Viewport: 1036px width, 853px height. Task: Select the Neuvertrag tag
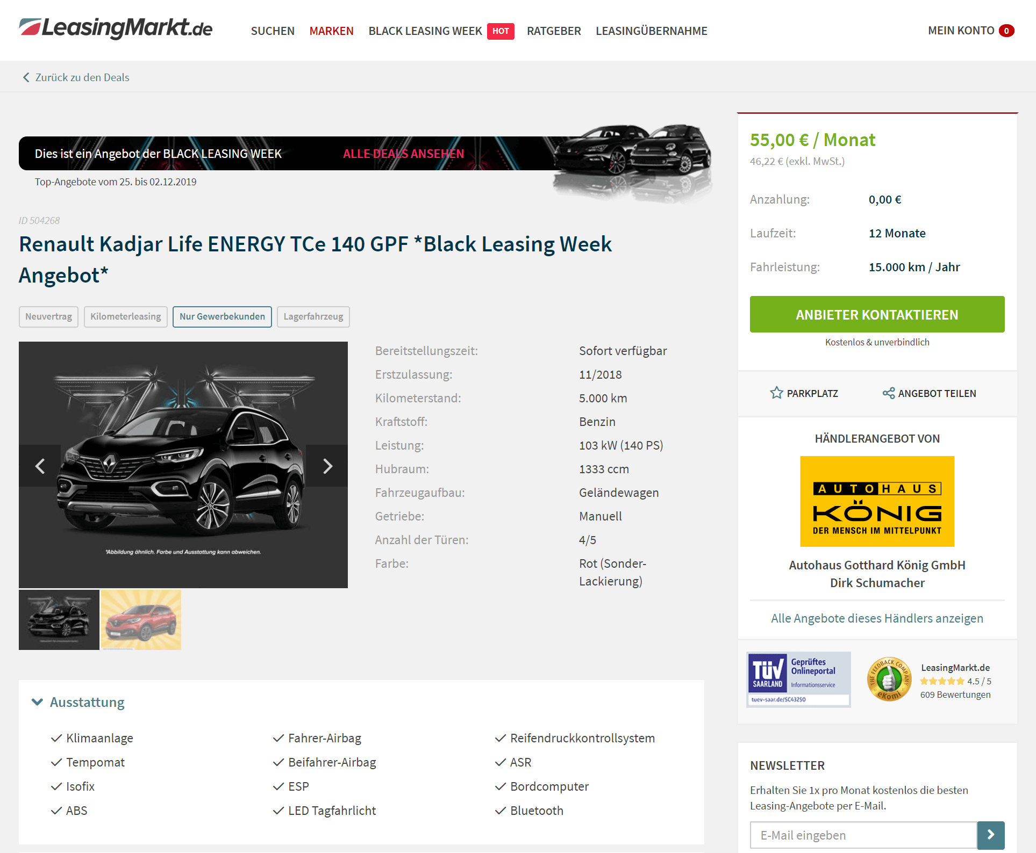(48, 317)
